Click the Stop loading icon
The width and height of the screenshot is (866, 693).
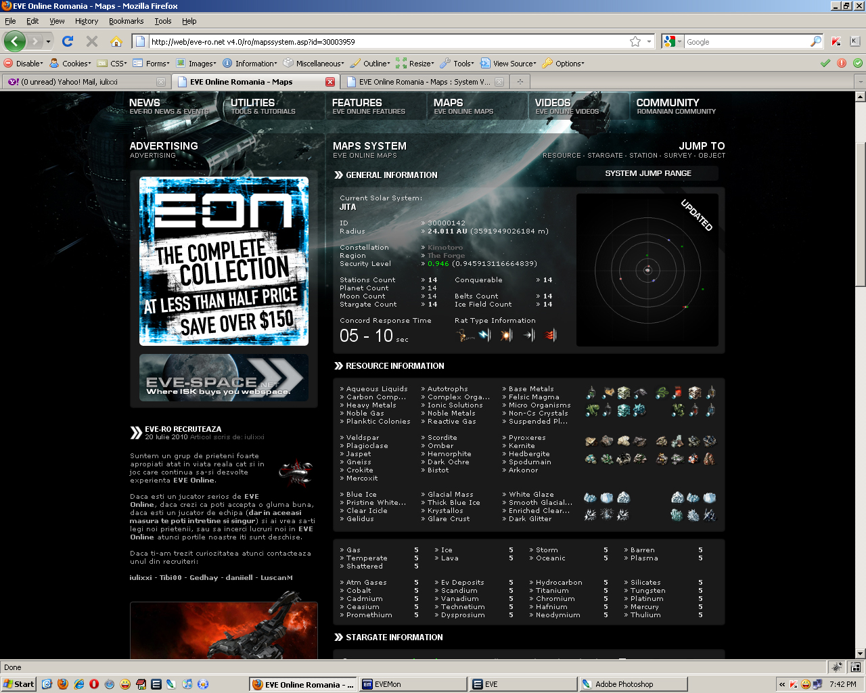(92, 41)
